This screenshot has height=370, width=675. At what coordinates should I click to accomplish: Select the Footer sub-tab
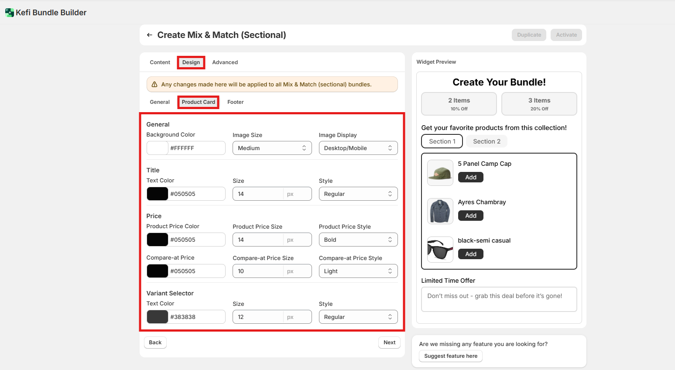[x=235, y=102]
